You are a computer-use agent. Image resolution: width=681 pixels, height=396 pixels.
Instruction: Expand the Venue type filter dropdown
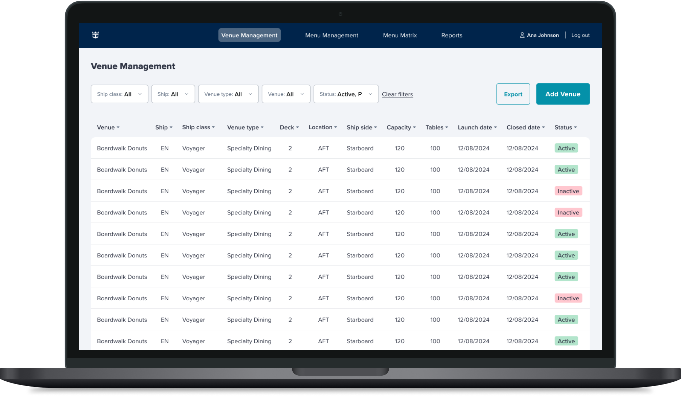pyautogui.click(x=228, y=94)
